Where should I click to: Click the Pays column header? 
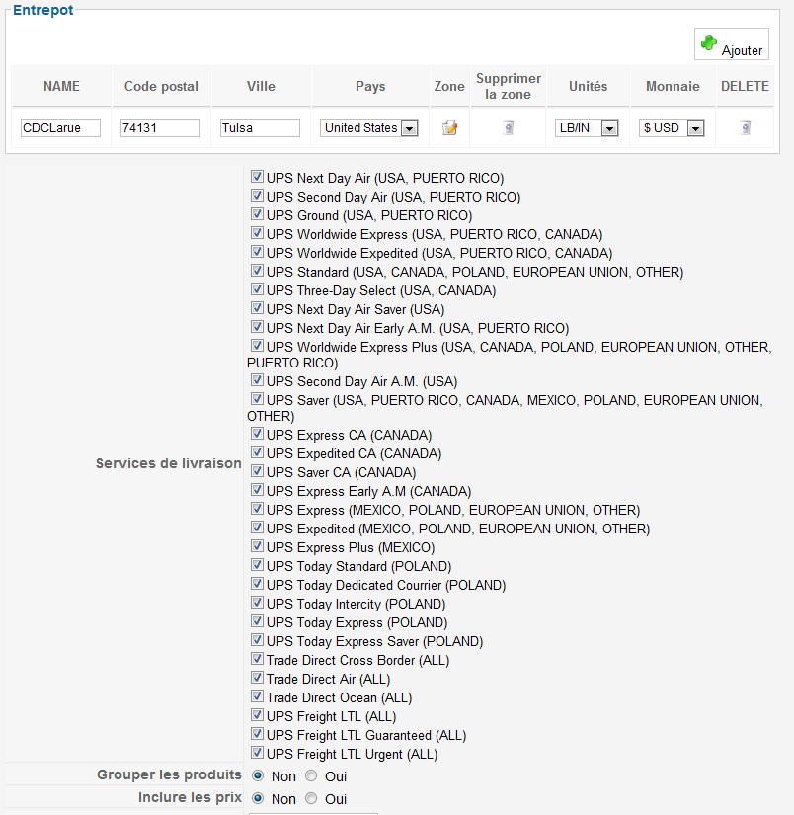tap(370, 86)
